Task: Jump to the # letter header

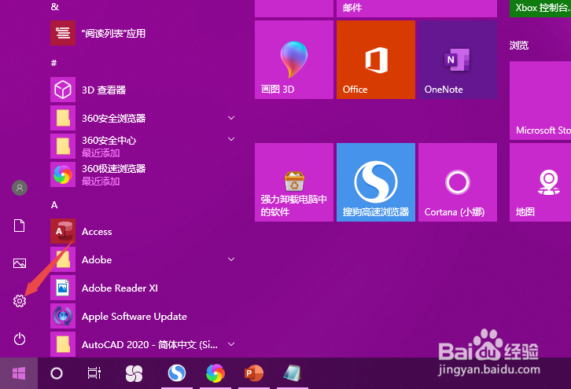Action: (x=54, y=63)
